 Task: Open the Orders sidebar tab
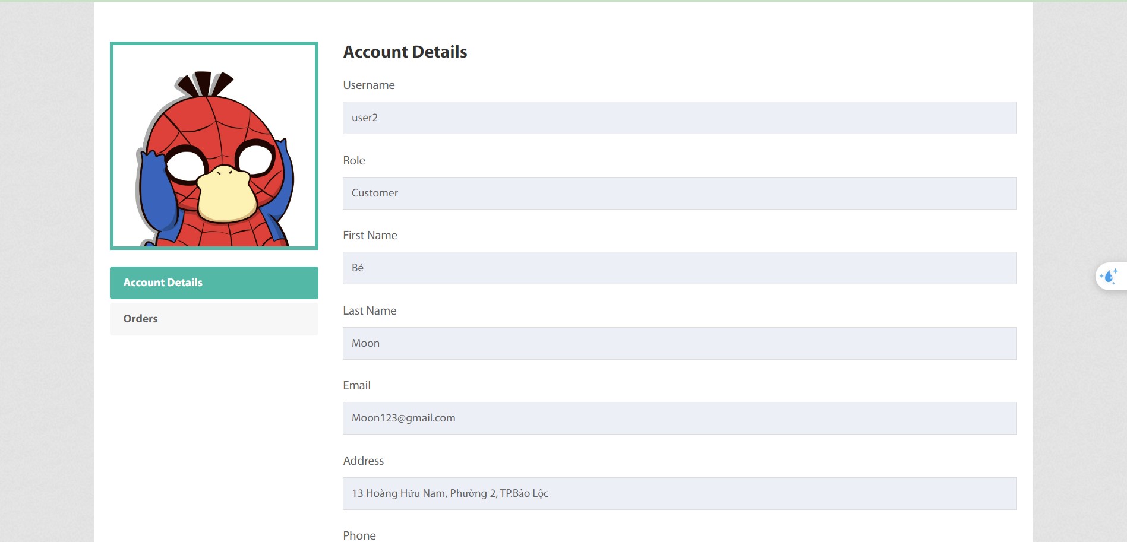[214, 319]
